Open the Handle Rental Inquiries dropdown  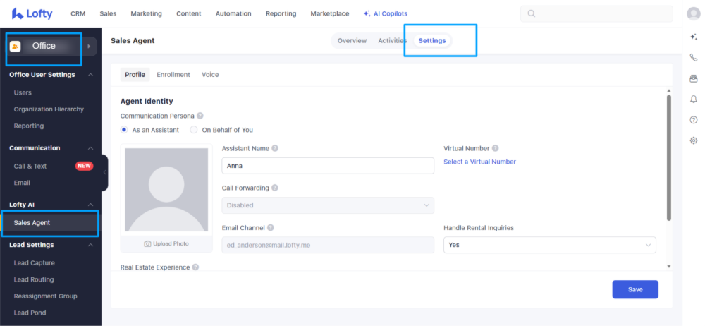tap(549, 245)
